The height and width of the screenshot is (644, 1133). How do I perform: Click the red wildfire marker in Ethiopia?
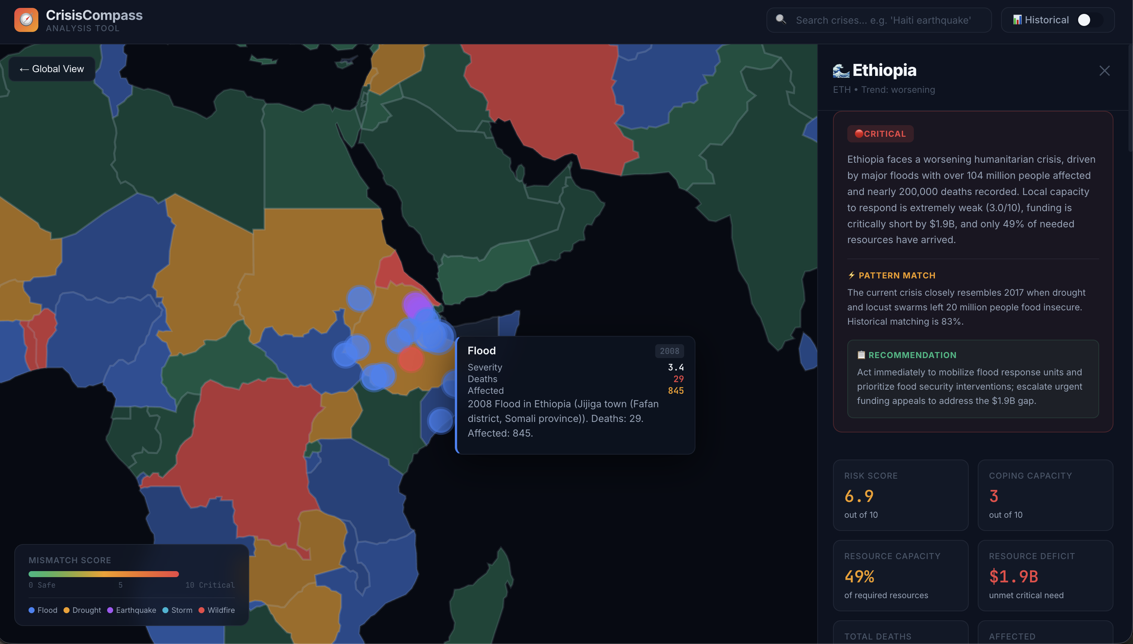tap(410, 358)
